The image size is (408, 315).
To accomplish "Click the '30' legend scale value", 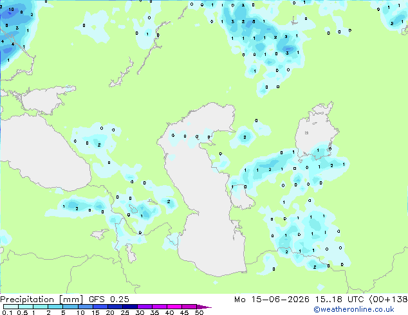I will [140, 312].
